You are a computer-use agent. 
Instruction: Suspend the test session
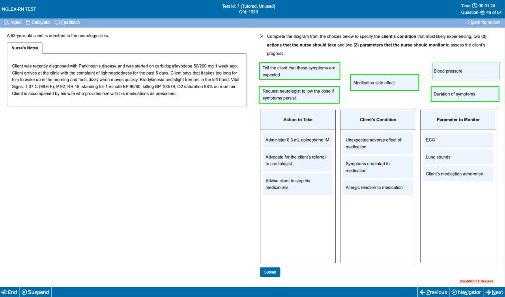(x=36, y=292)
